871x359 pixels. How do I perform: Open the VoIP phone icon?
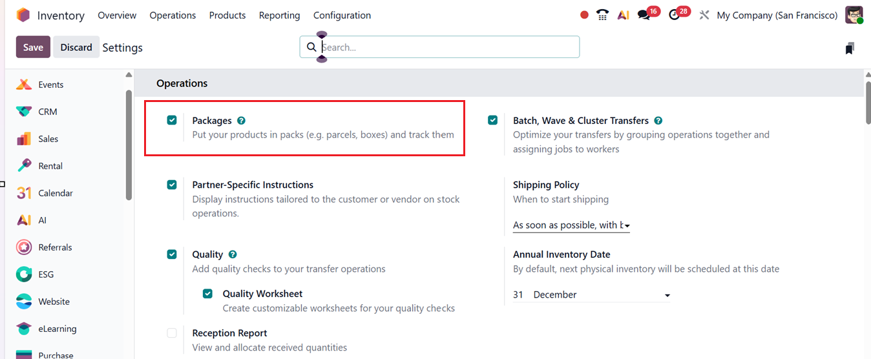click(603, 15)
